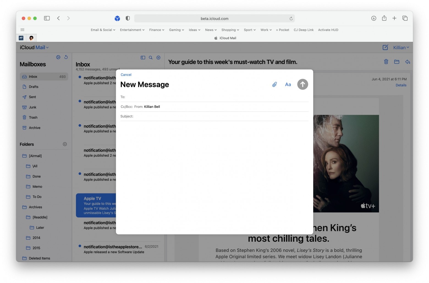The image size is (429, 283).
Task: Open the message filter control
Action: point(158,58)
